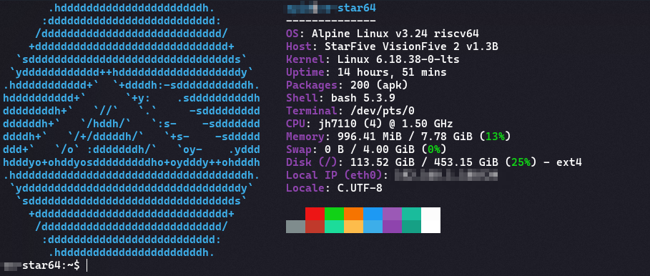The image size is (650, 276).
Task: Click the 'Uptime' label
Action: pyautogui.click(x=305, y=72)
